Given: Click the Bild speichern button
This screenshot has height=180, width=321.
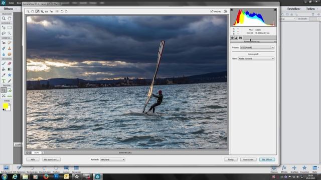Looking at the screenshot, I should pos(51,159).
